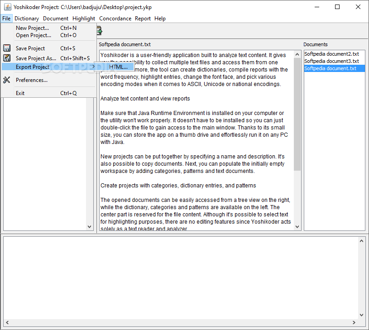Viewport: 369px width, 330px height.
Task: Click the document export toolbar icon
Action: tap(99, 31)
